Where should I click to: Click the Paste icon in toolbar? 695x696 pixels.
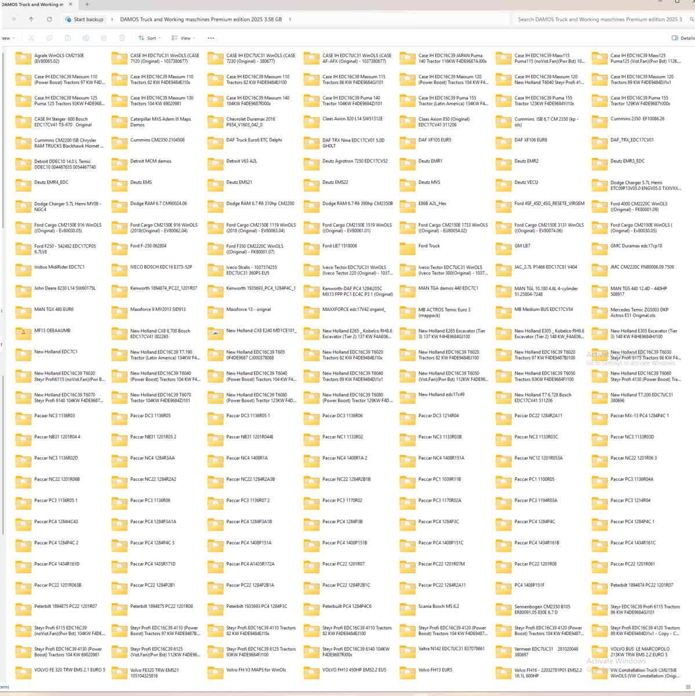[67, 38]
